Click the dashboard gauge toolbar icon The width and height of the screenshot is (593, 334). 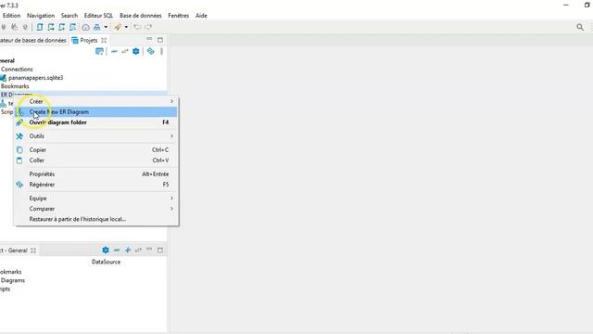pos(86,27)
